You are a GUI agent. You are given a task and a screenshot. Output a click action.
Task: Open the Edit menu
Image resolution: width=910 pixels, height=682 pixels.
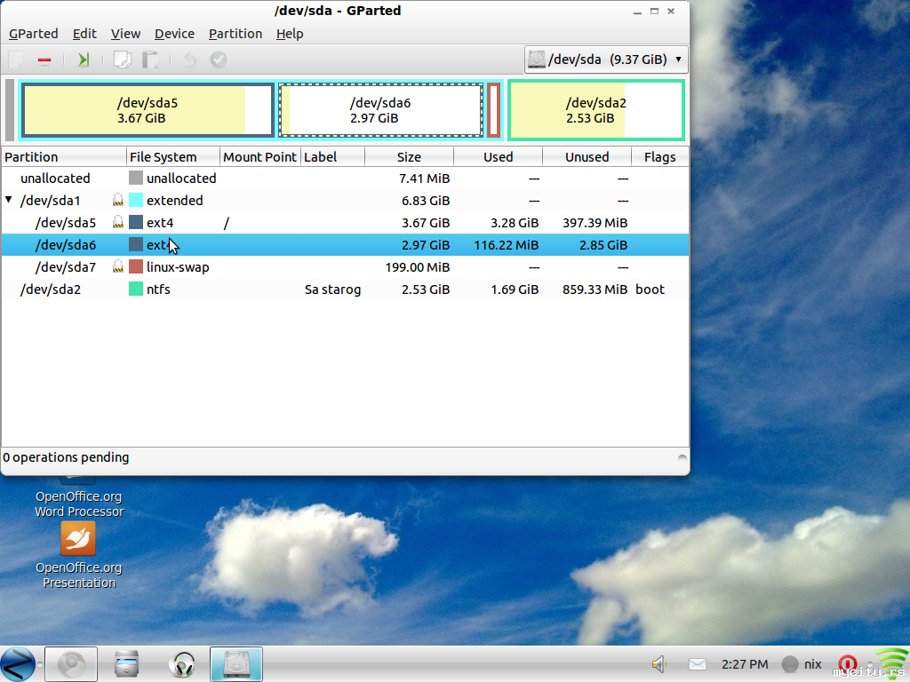tap(84, 34)
